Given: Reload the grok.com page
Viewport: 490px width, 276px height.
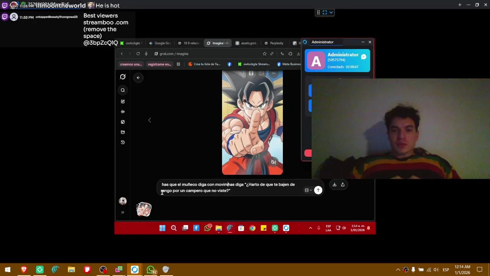Looking at the screenshot, I should pyautogui.click(x=138, y=54).
